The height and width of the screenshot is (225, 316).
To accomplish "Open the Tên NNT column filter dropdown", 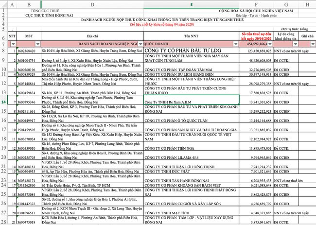I will tap(236, 44).
